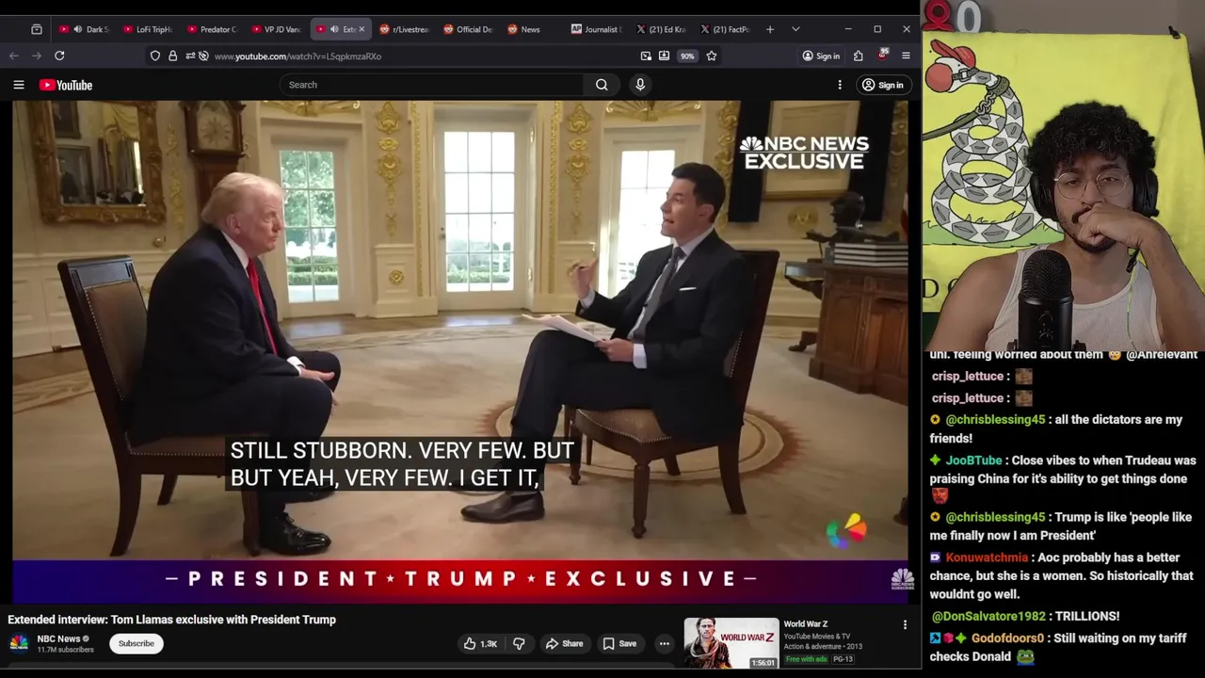Toggle picture-in-picture icon in address bar
Screen dimensions: 1205x678
pos(646,56)
